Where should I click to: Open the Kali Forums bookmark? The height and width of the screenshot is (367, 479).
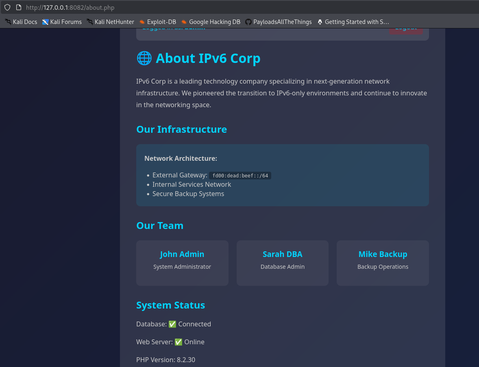pos(62,22)
